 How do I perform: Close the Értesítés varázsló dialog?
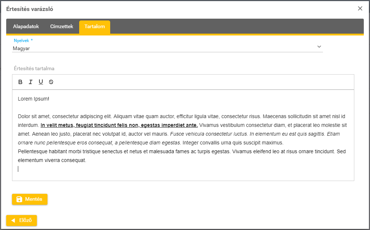click(x=360, y=8)
